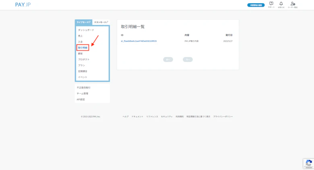Switch to テストモード tab

coord(101,22)
